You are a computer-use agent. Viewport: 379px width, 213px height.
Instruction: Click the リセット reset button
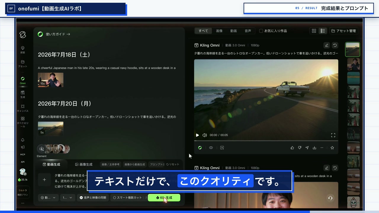pos(173,164)
